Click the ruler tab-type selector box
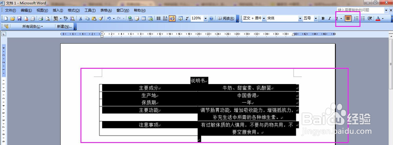Screen dimensions: 393x145 tap(4, 34)
